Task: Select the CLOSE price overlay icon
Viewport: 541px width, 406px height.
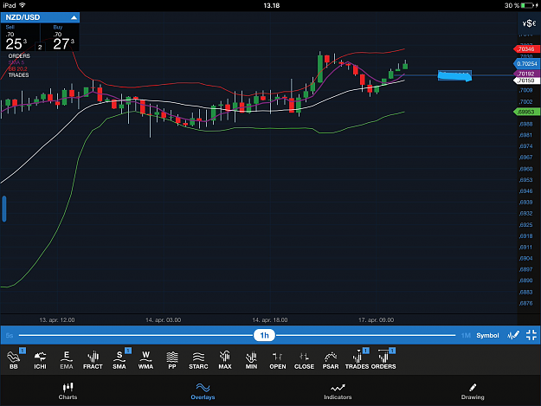Action: click(304, 359)
